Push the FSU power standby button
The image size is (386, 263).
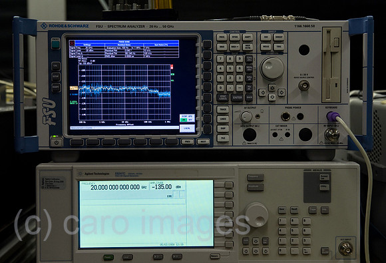tap(57, 142)
